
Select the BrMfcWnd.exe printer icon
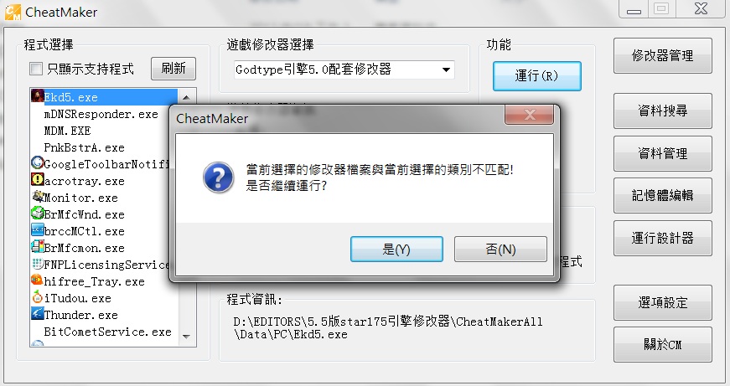[x=37, y=214]
